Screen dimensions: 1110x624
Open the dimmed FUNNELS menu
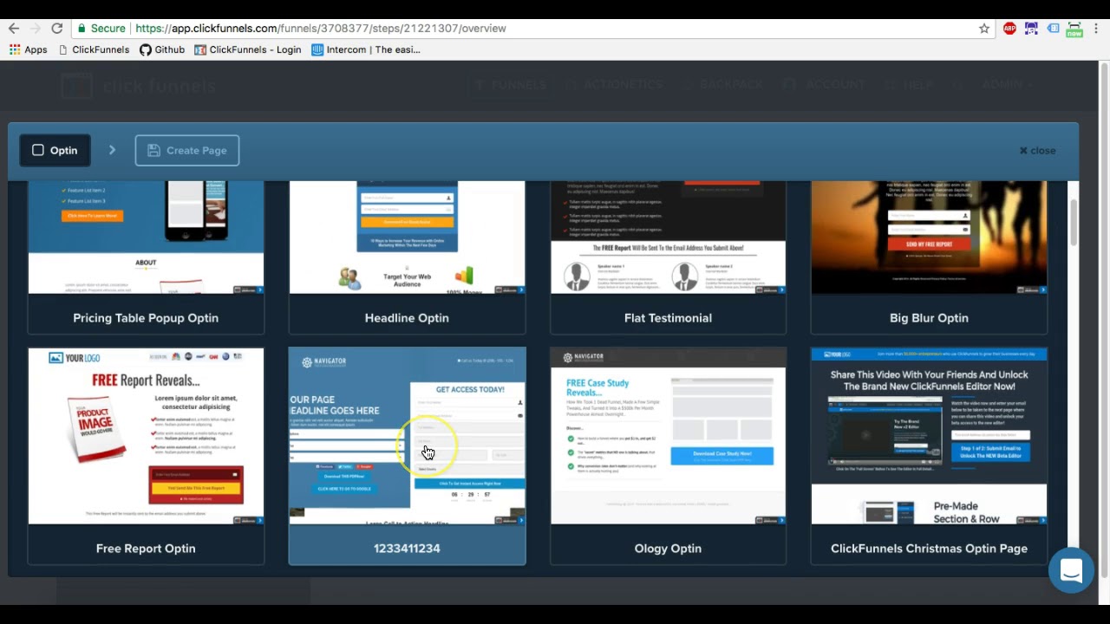click(x=511, y=85)
